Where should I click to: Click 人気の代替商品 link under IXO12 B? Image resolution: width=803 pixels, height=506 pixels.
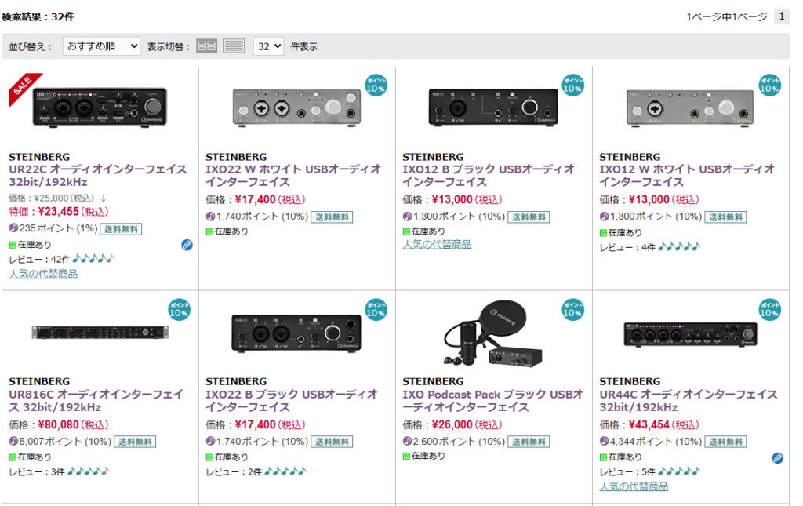click(437, 244)
